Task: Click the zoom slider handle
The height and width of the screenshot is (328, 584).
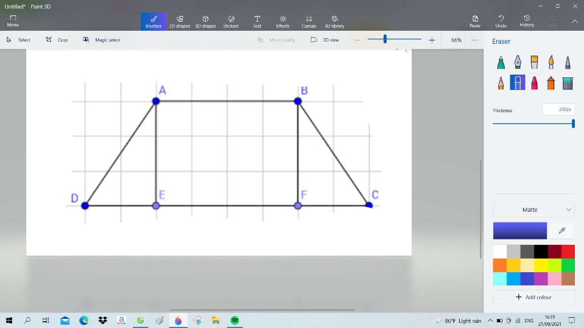Action: click(x=385, y=39)
